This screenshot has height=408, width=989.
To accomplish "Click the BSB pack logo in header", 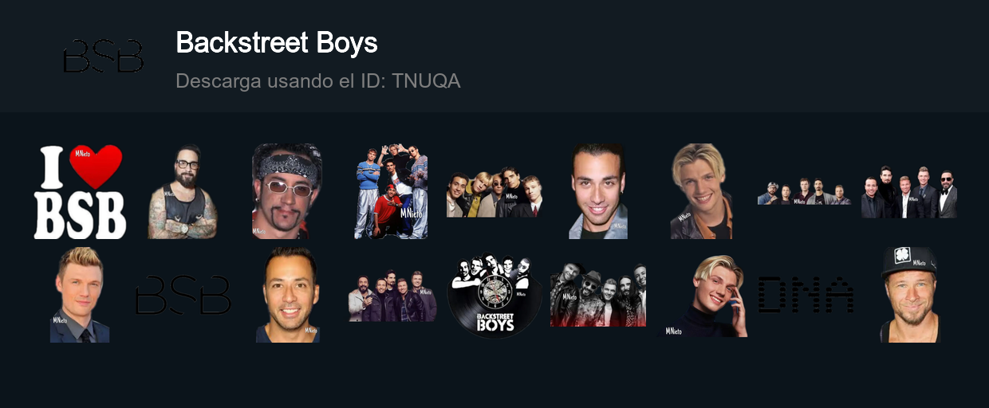I will [x=104, y=57].
